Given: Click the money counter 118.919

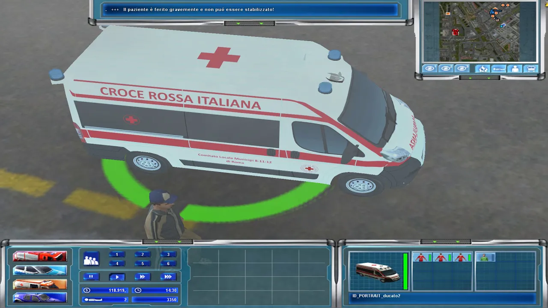Looking at the screenshot, I should pos(105,290).
